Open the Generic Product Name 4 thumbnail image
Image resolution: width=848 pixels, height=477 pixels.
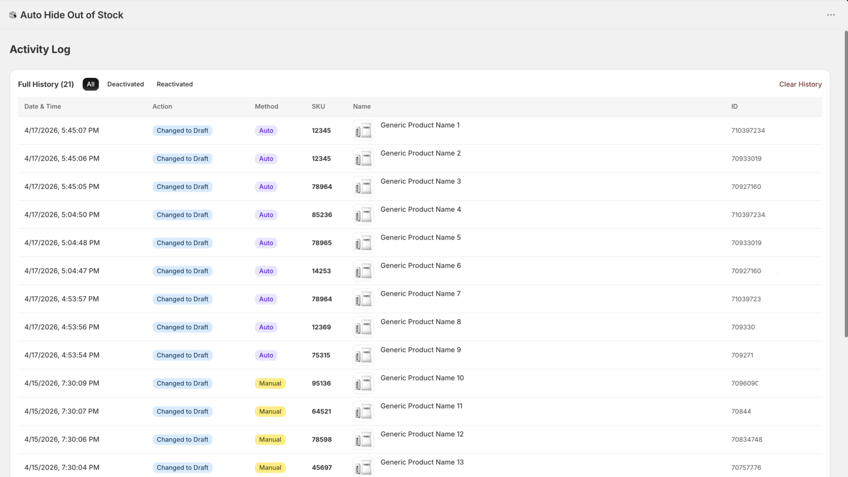click(363, 215)
